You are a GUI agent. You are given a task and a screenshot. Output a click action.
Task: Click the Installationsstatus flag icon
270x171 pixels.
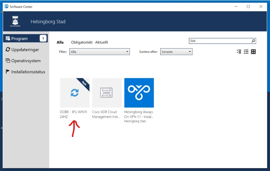[x=8, y=71]
